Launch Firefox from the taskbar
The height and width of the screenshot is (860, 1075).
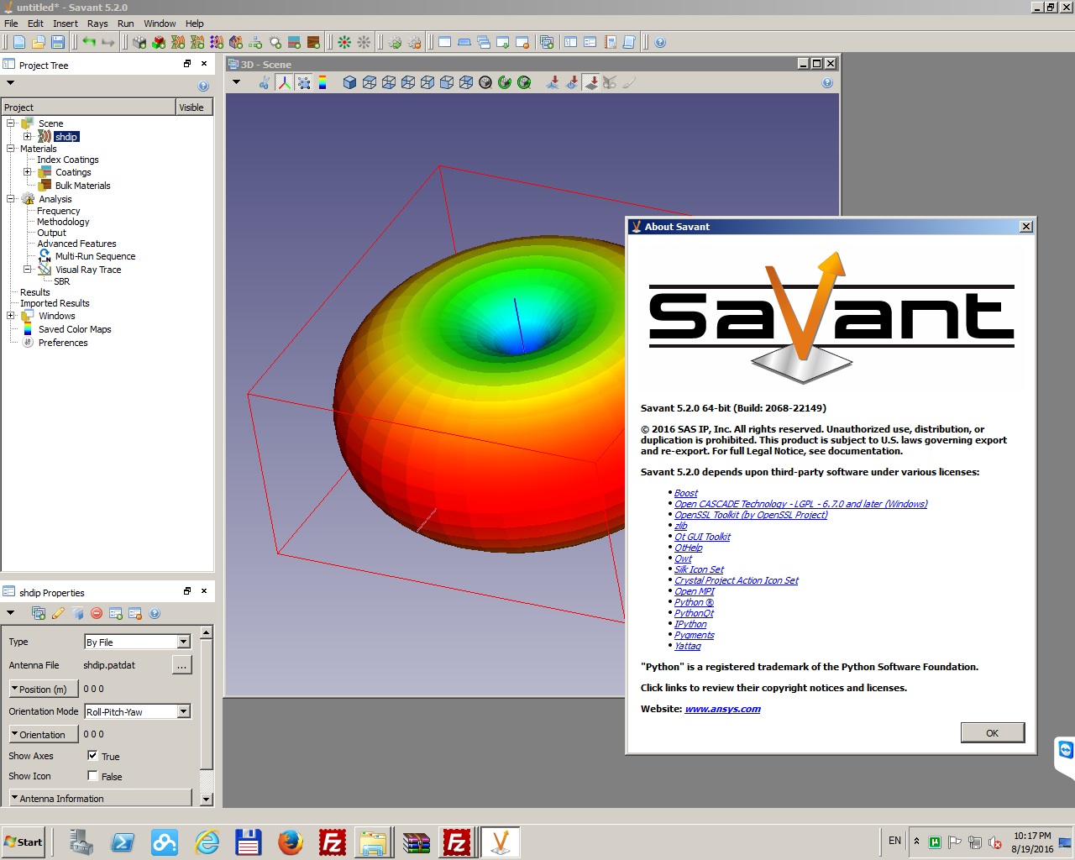[x=291, y=842]
